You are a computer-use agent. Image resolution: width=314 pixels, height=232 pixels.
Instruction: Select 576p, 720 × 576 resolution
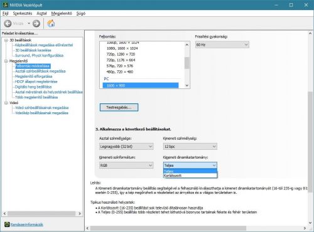point(120,66)
